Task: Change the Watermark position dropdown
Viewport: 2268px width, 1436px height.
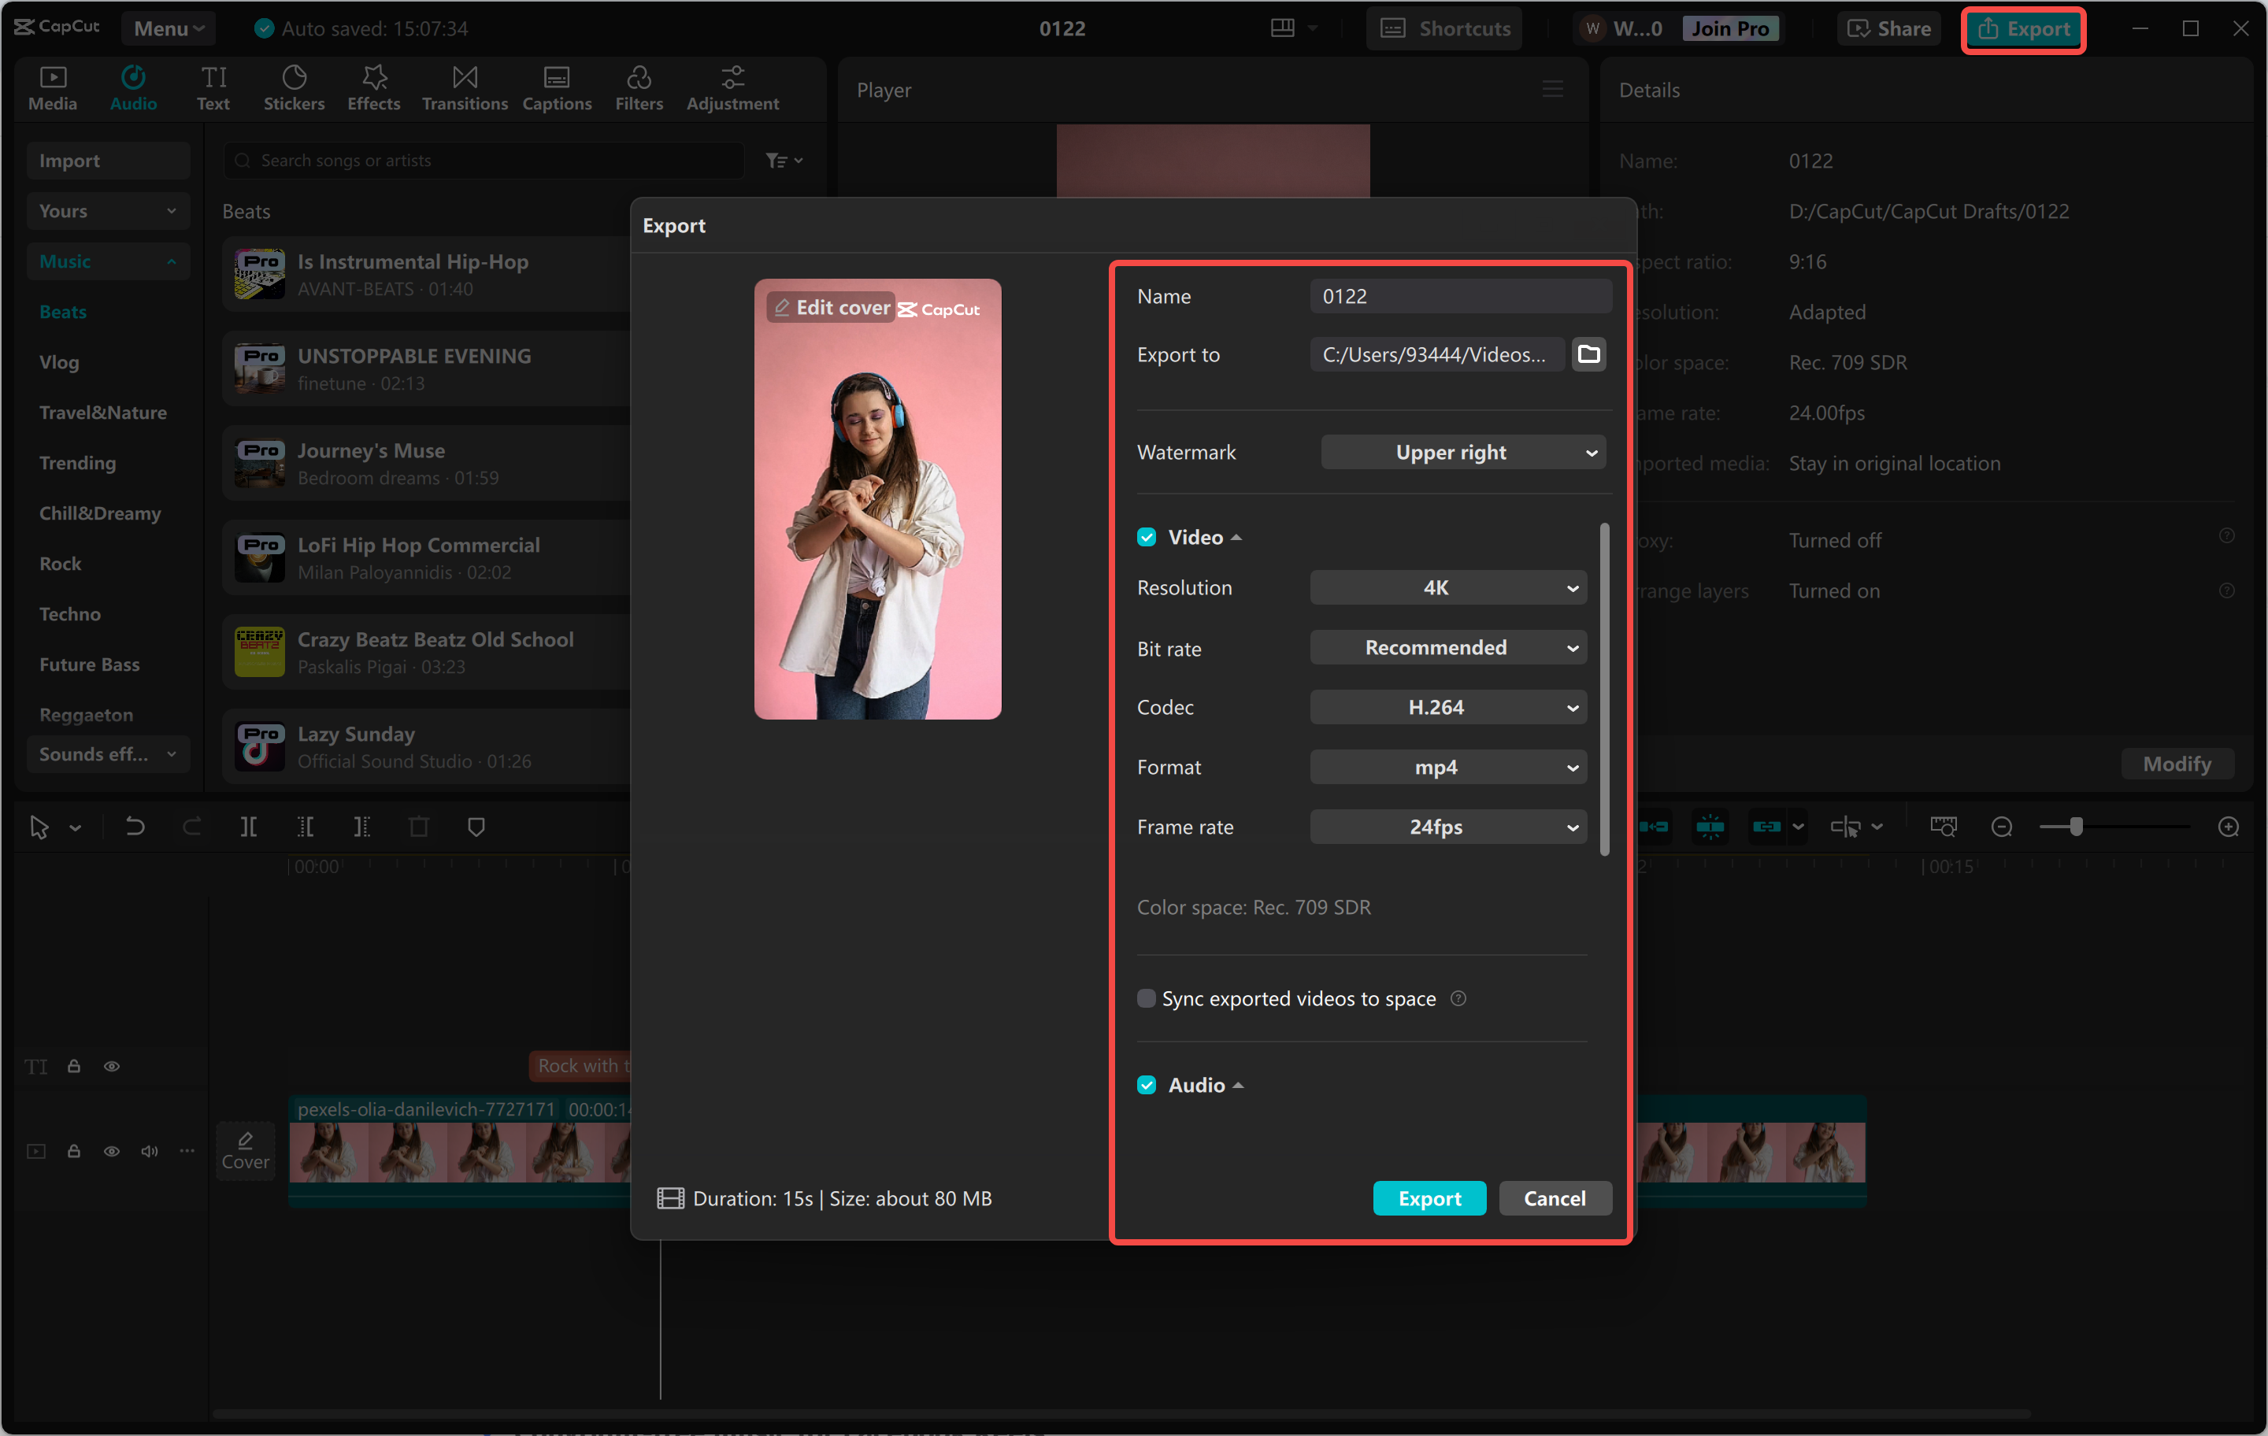Action: click(x=1462, y=452)
